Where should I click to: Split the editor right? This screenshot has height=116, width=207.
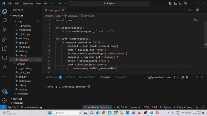point(197,10)
